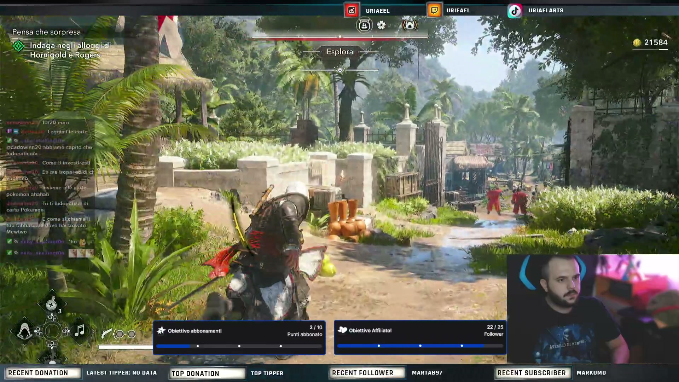Click the circled HUD icon left of the gear
The height and width of the screenshot is (382, 679).
click(x=364, y=25)
